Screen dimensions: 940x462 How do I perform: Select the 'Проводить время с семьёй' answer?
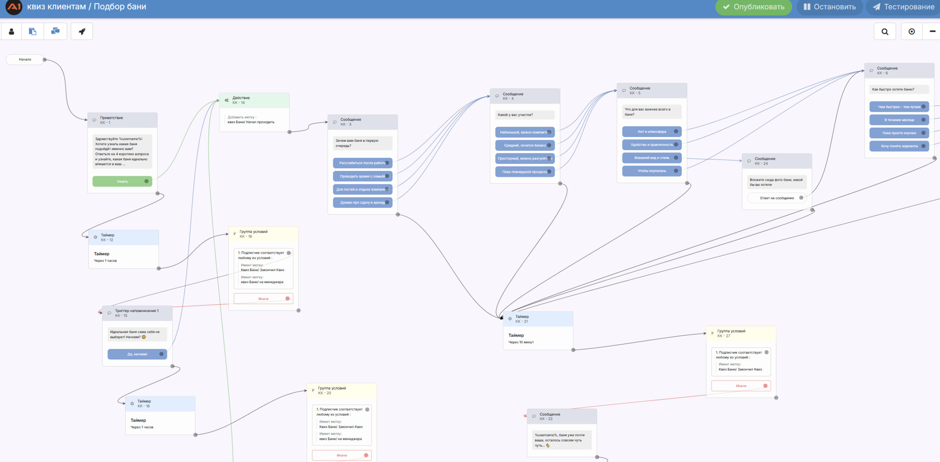pos(362,176)
